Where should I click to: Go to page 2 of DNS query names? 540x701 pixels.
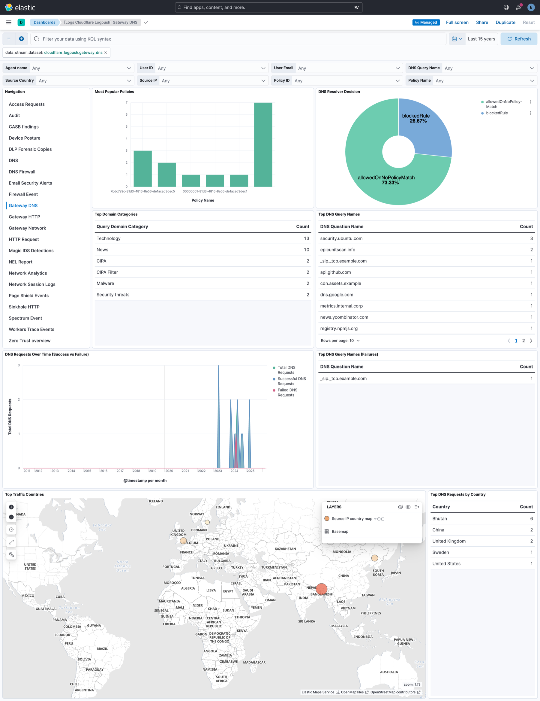[x=523, y=341]
